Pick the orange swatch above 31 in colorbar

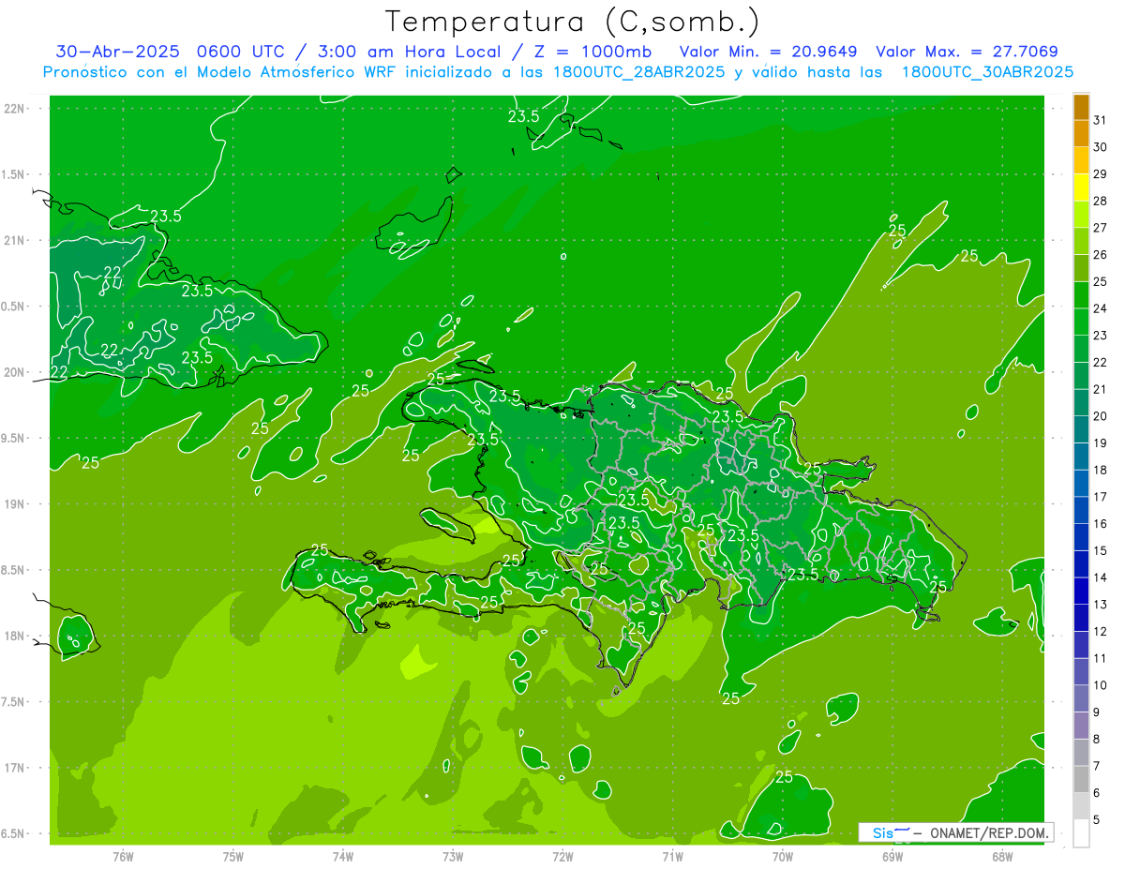tap(1081, 107)
